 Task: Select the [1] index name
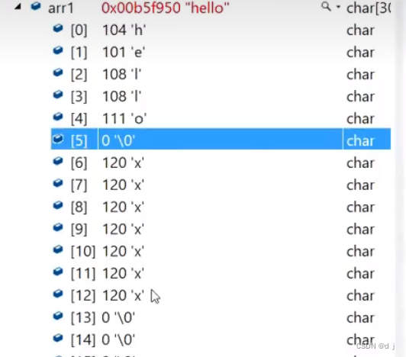(79, 53)
